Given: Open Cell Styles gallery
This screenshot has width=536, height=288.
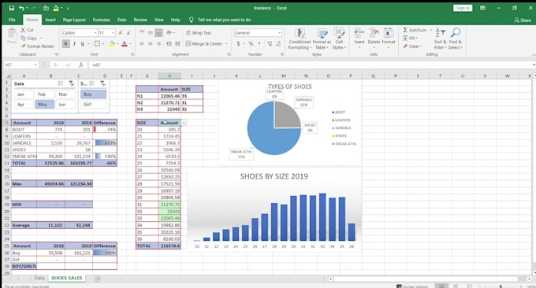Looking at the screenshot, I should click(x=339, y=39).
